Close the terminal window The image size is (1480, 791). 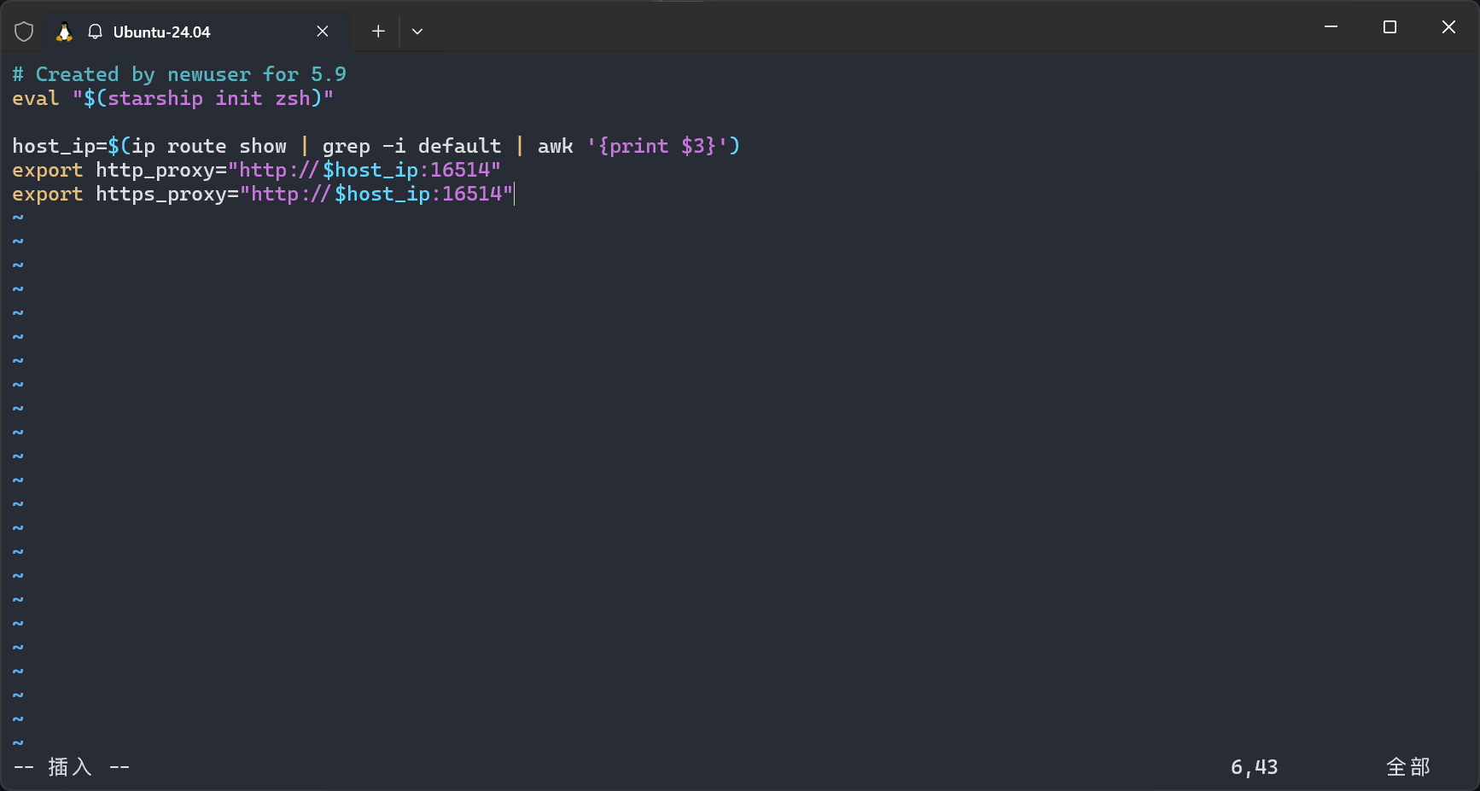coord(1448,27)
